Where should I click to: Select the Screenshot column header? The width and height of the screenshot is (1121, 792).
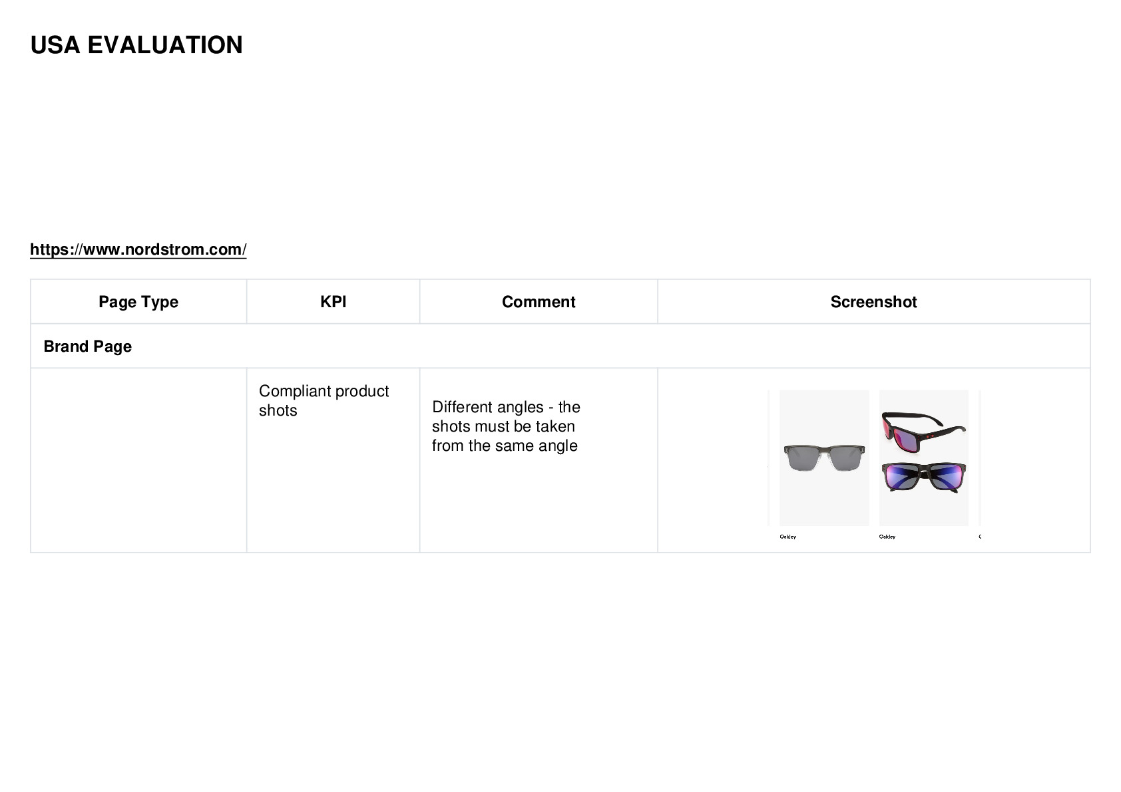click(x=873, y=302)
